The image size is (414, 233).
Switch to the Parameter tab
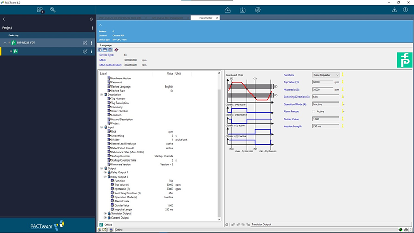click(205, 18)
